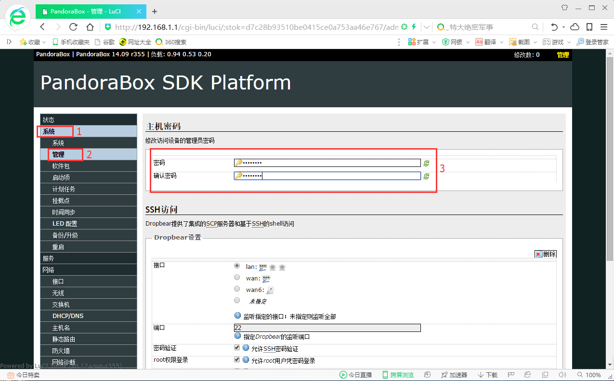The image size is (614, 381).
Task: Open the 系统 top-level menu in sidebar
Action: click(89, 131)
